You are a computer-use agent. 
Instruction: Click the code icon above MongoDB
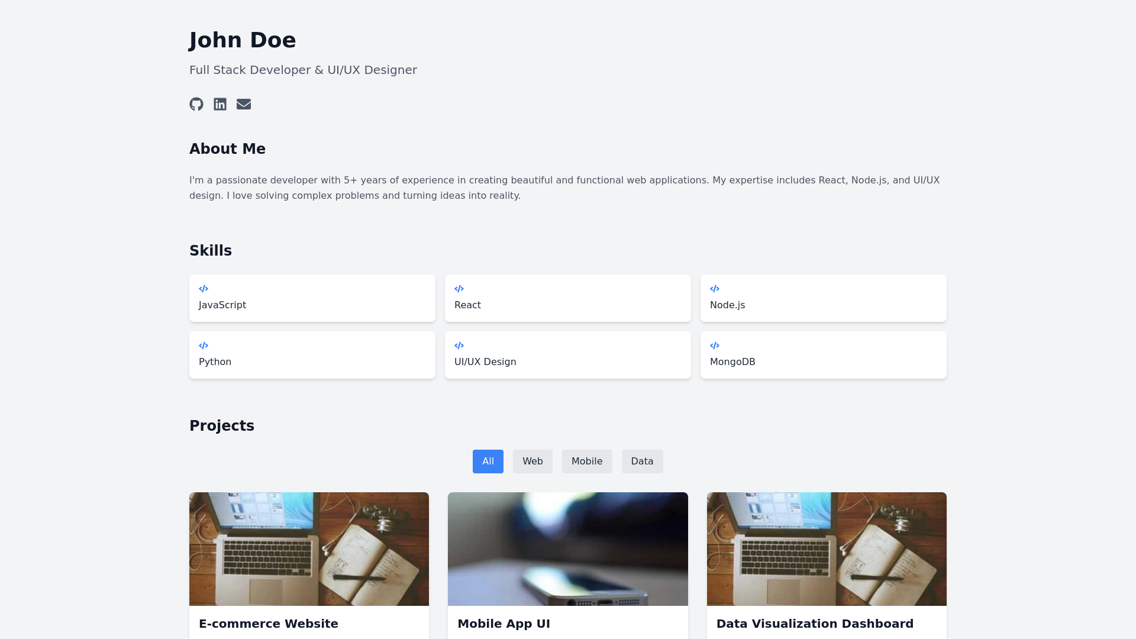pos(715,346)
